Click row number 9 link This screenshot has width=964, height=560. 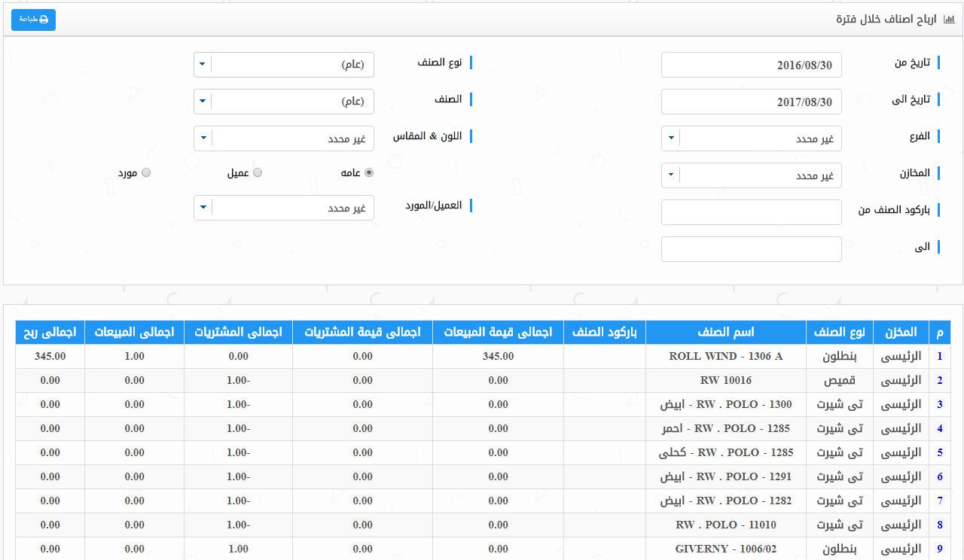[x=939, y=549]
